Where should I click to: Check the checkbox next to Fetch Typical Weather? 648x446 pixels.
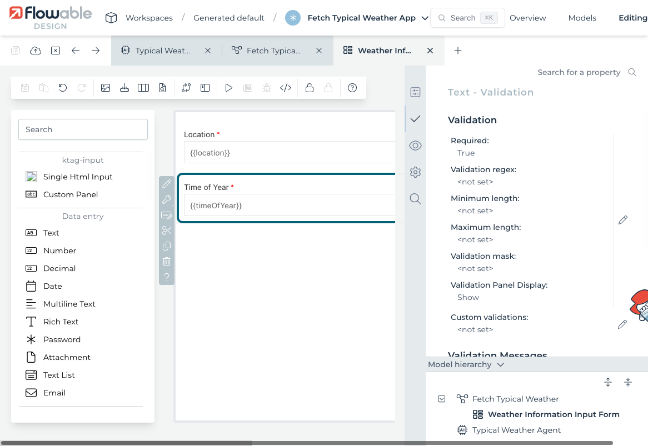(441, 399)
